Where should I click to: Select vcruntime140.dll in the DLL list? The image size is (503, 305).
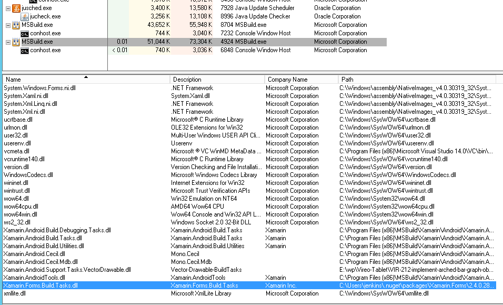tap(24, 159)
